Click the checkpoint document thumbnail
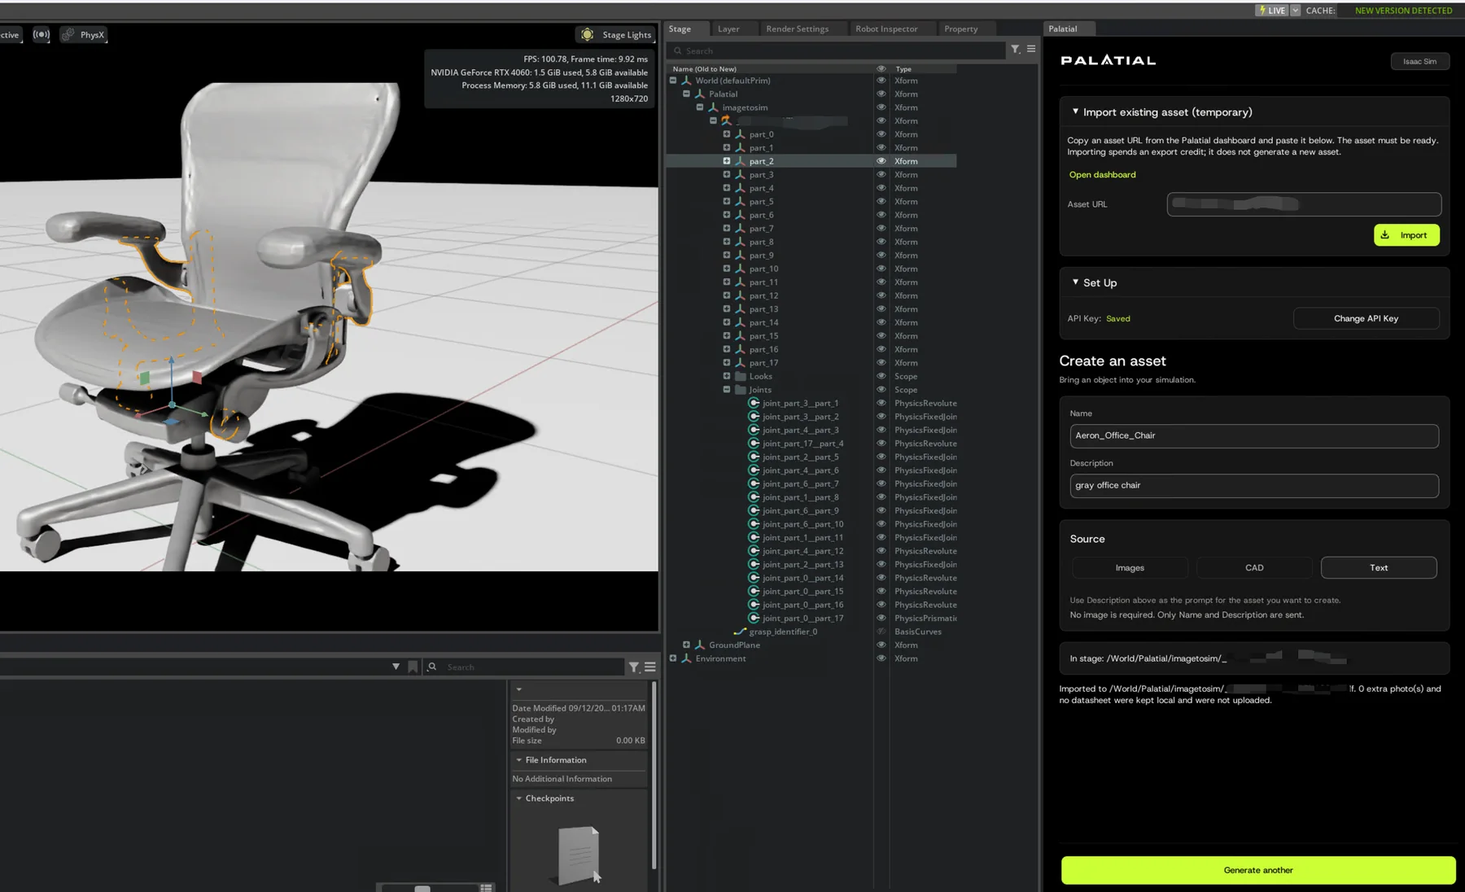Image resolution: width=1465 pixels, height=892 pixels. pos(579,855)
